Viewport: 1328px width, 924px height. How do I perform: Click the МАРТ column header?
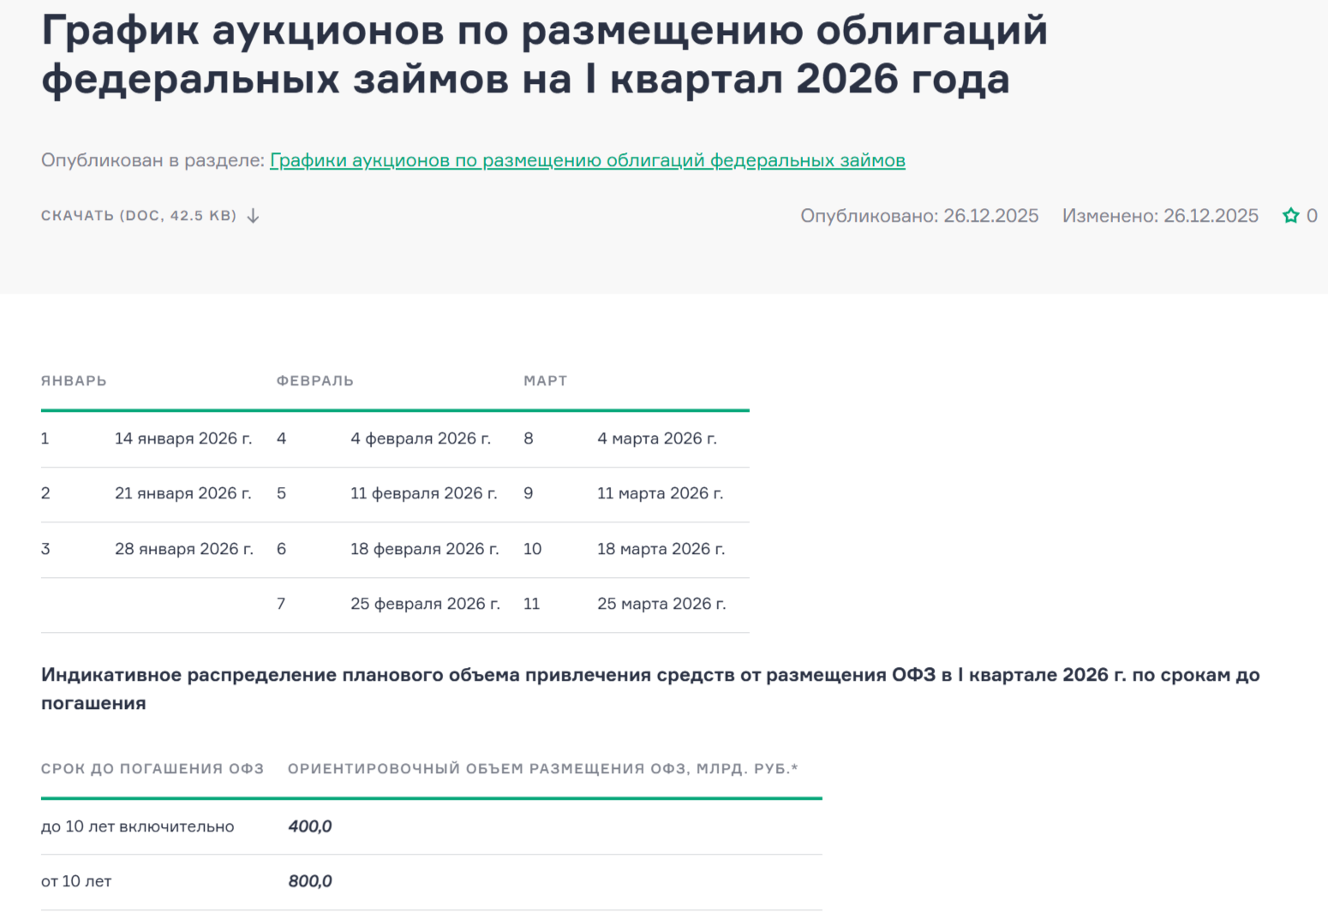546,380
